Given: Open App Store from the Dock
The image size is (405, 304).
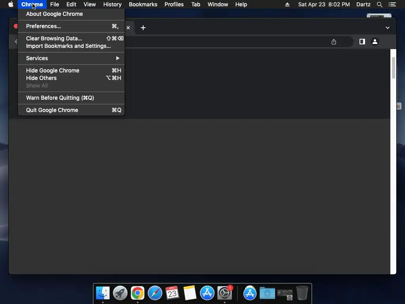Looking at the screenshot, I should (207, 293).
